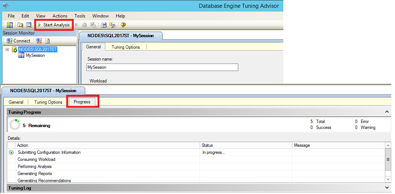The height and width of the screenshot is (194, 395).
Task: Click the Disconnect server icon in Session Monitor
Action: (x=39, y=41)
